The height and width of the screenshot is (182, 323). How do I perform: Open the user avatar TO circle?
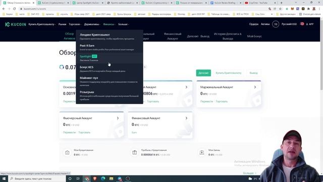pyautogui.click(x=276, y=24)
